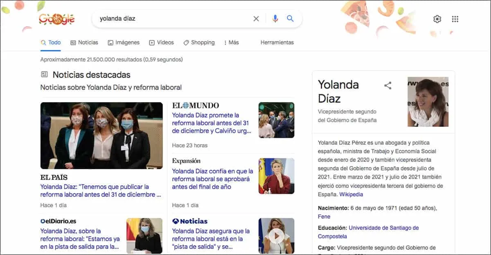Viewport: 491px width, 255px height.
Task: Open Antena 3 Noticias headline 'asegura que'
Action: (211, 239)
